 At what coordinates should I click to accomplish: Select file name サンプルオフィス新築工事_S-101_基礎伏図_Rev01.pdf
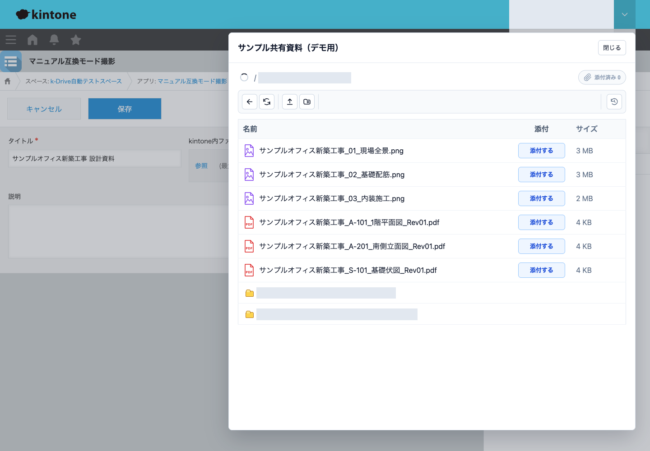(348, 270)
